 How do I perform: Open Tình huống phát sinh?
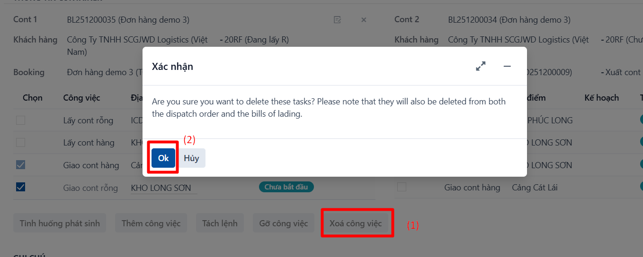point(60,223)
